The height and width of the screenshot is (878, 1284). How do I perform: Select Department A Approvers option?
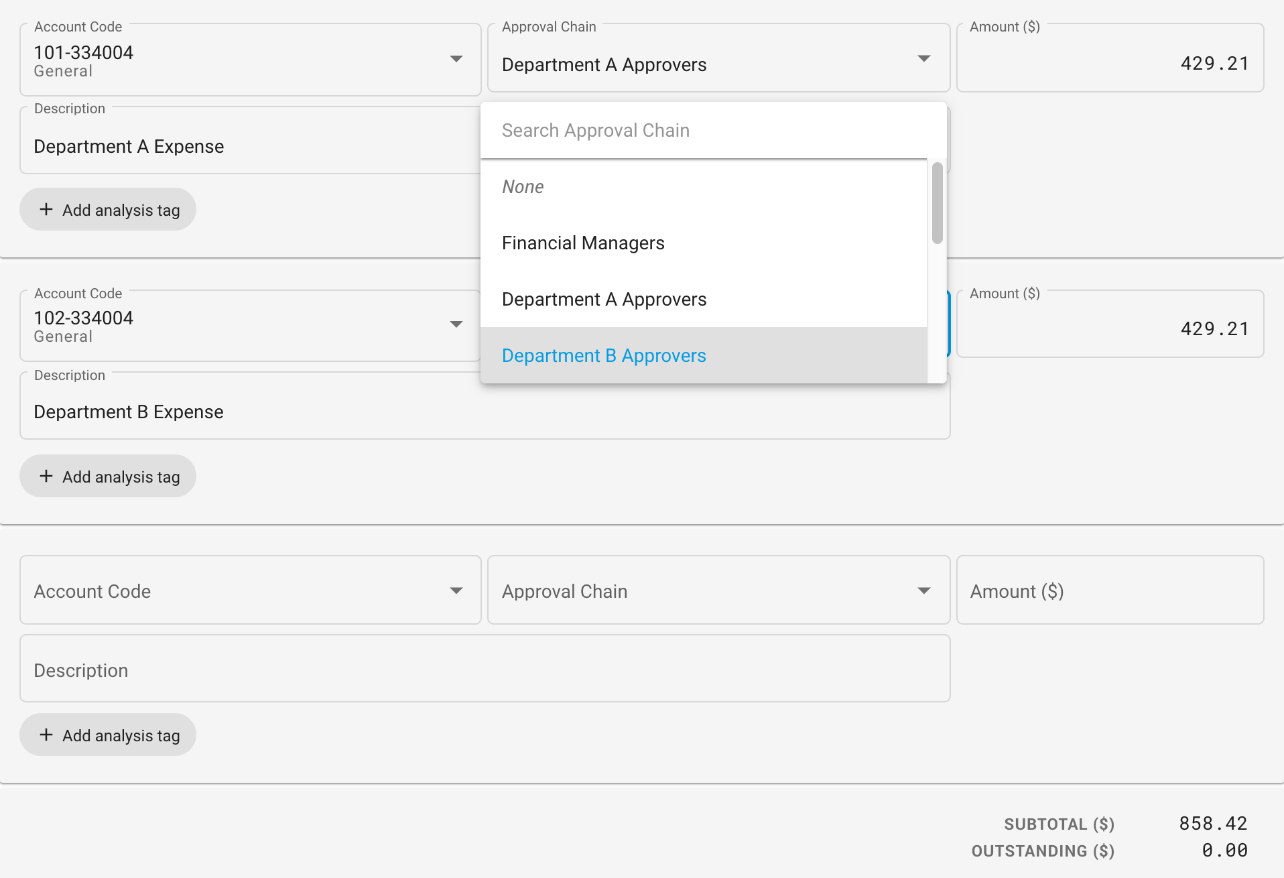point(604,299)
